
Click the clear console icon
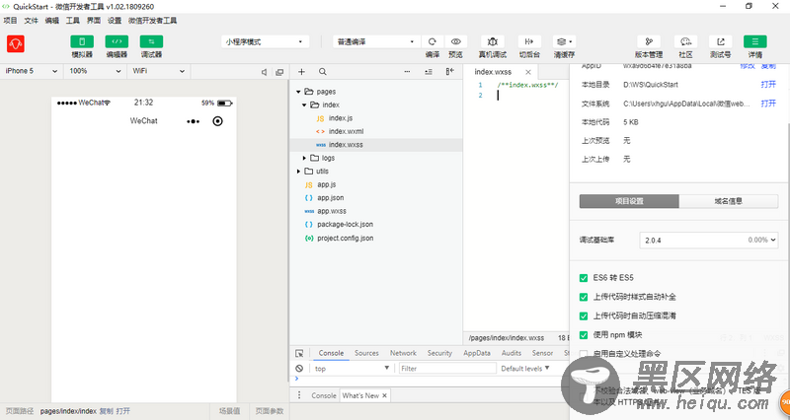299,368
